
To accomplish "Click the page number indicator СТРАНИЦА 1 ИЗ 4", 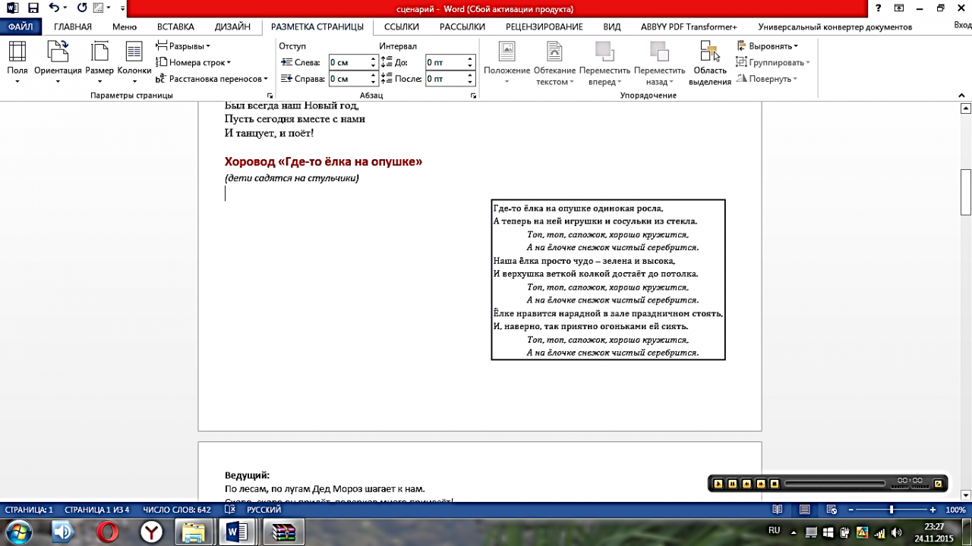I will point(96,510).
